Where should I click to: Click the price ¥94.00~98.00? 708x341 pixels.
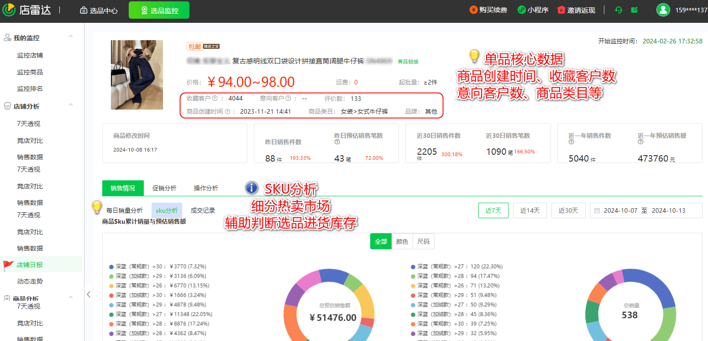251,82
